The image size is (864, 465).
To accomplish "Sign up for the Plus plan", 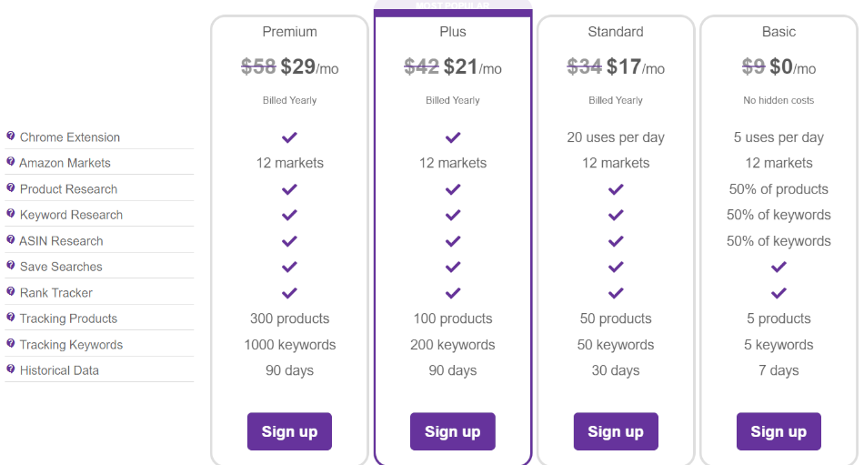I will click(452, 431).
